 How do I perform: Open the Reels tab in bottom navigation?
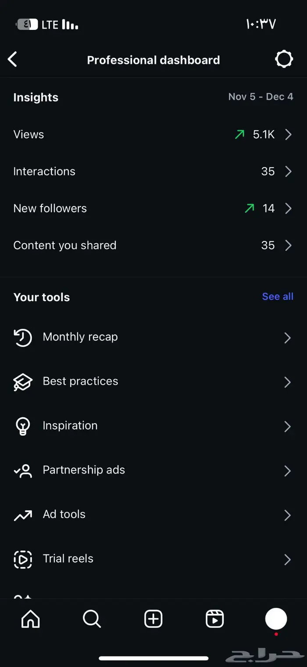214,619
